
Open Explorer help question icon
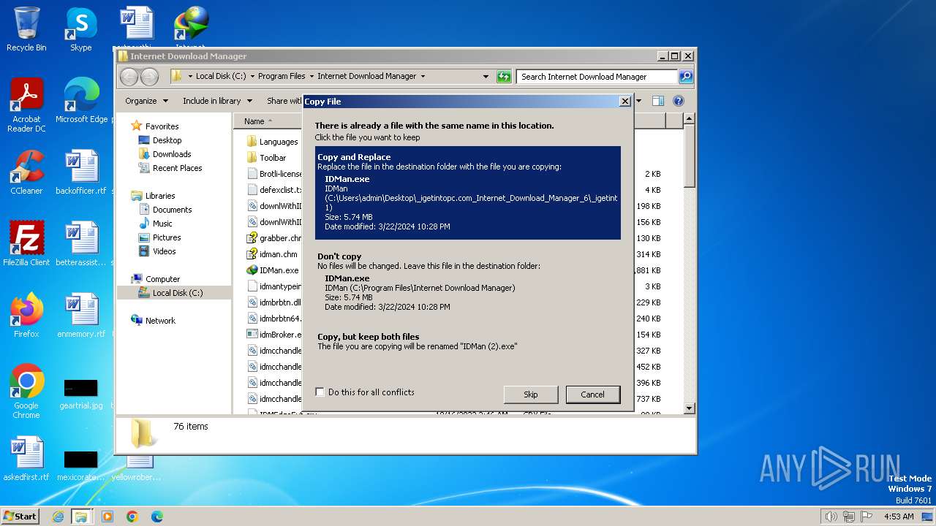tap(678, 101)
